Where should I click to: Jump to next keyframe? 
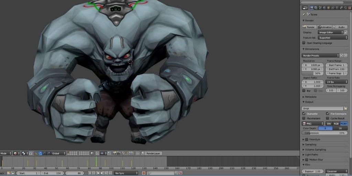(106, 173)
